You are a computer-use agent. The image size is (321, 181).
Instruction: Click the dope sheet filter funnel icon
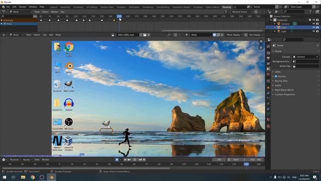(226, 12)
